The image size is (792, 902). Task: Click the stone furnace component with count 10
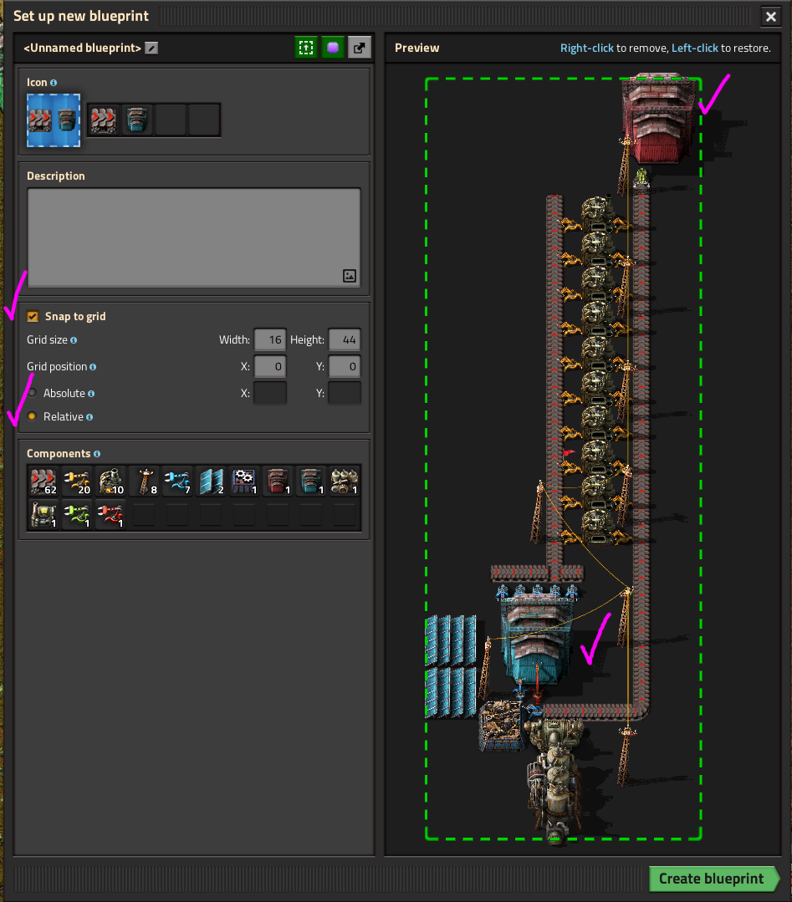tap(110, 482)
